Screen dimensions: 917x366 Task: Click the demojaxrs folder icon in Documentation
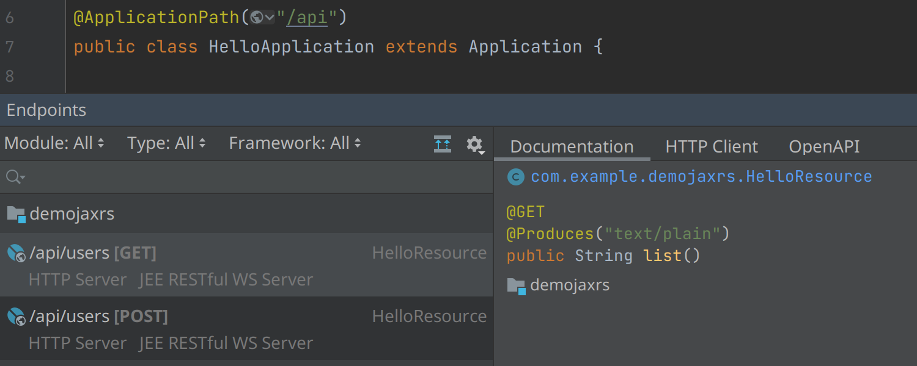[517, 285]
